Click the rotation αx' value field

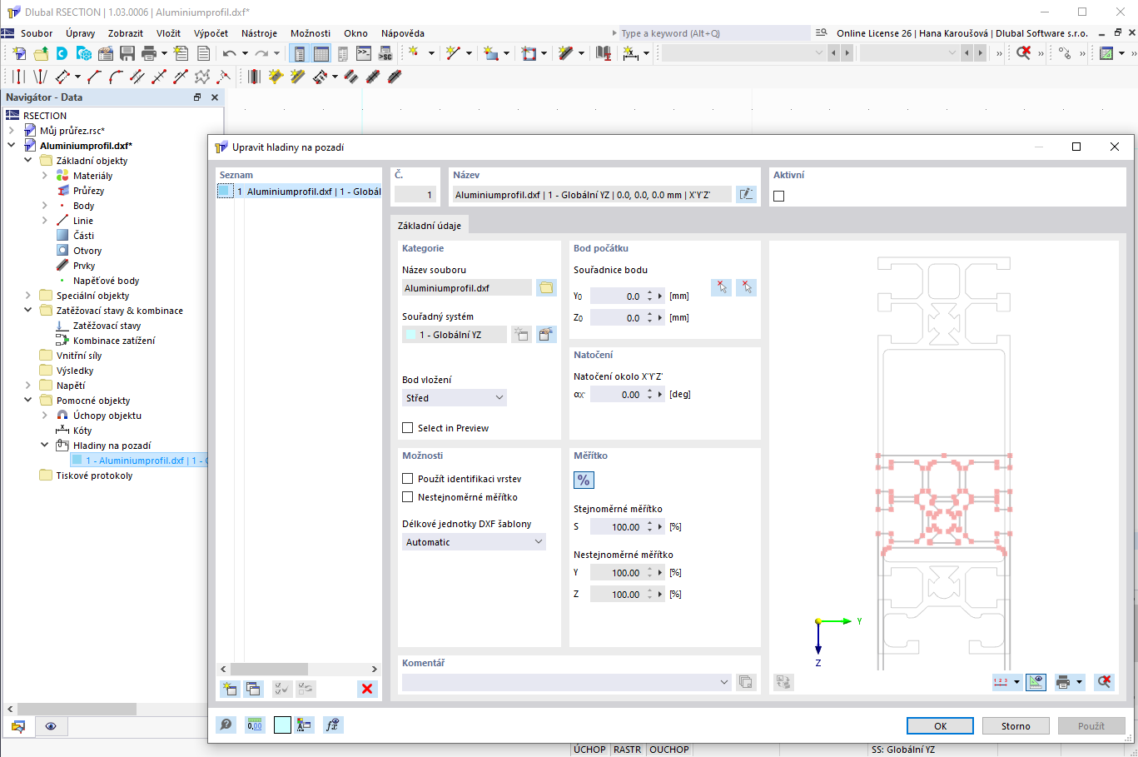click(616, 394)
